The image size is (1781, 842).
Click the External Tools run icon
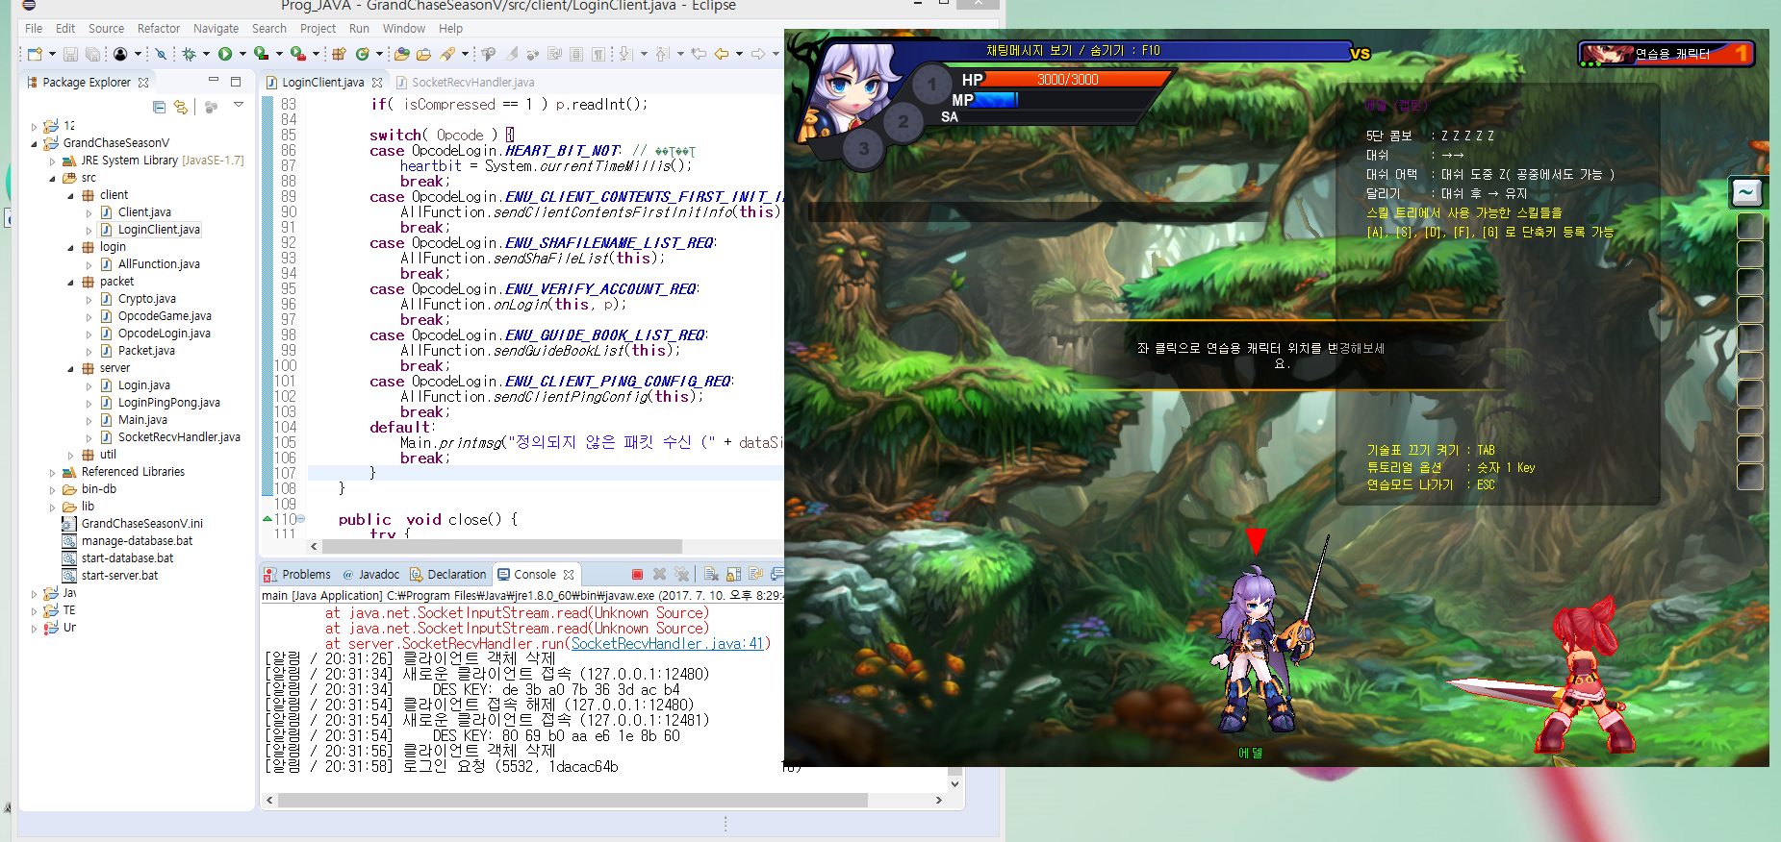pyautogui.click(x=298, y=54)
